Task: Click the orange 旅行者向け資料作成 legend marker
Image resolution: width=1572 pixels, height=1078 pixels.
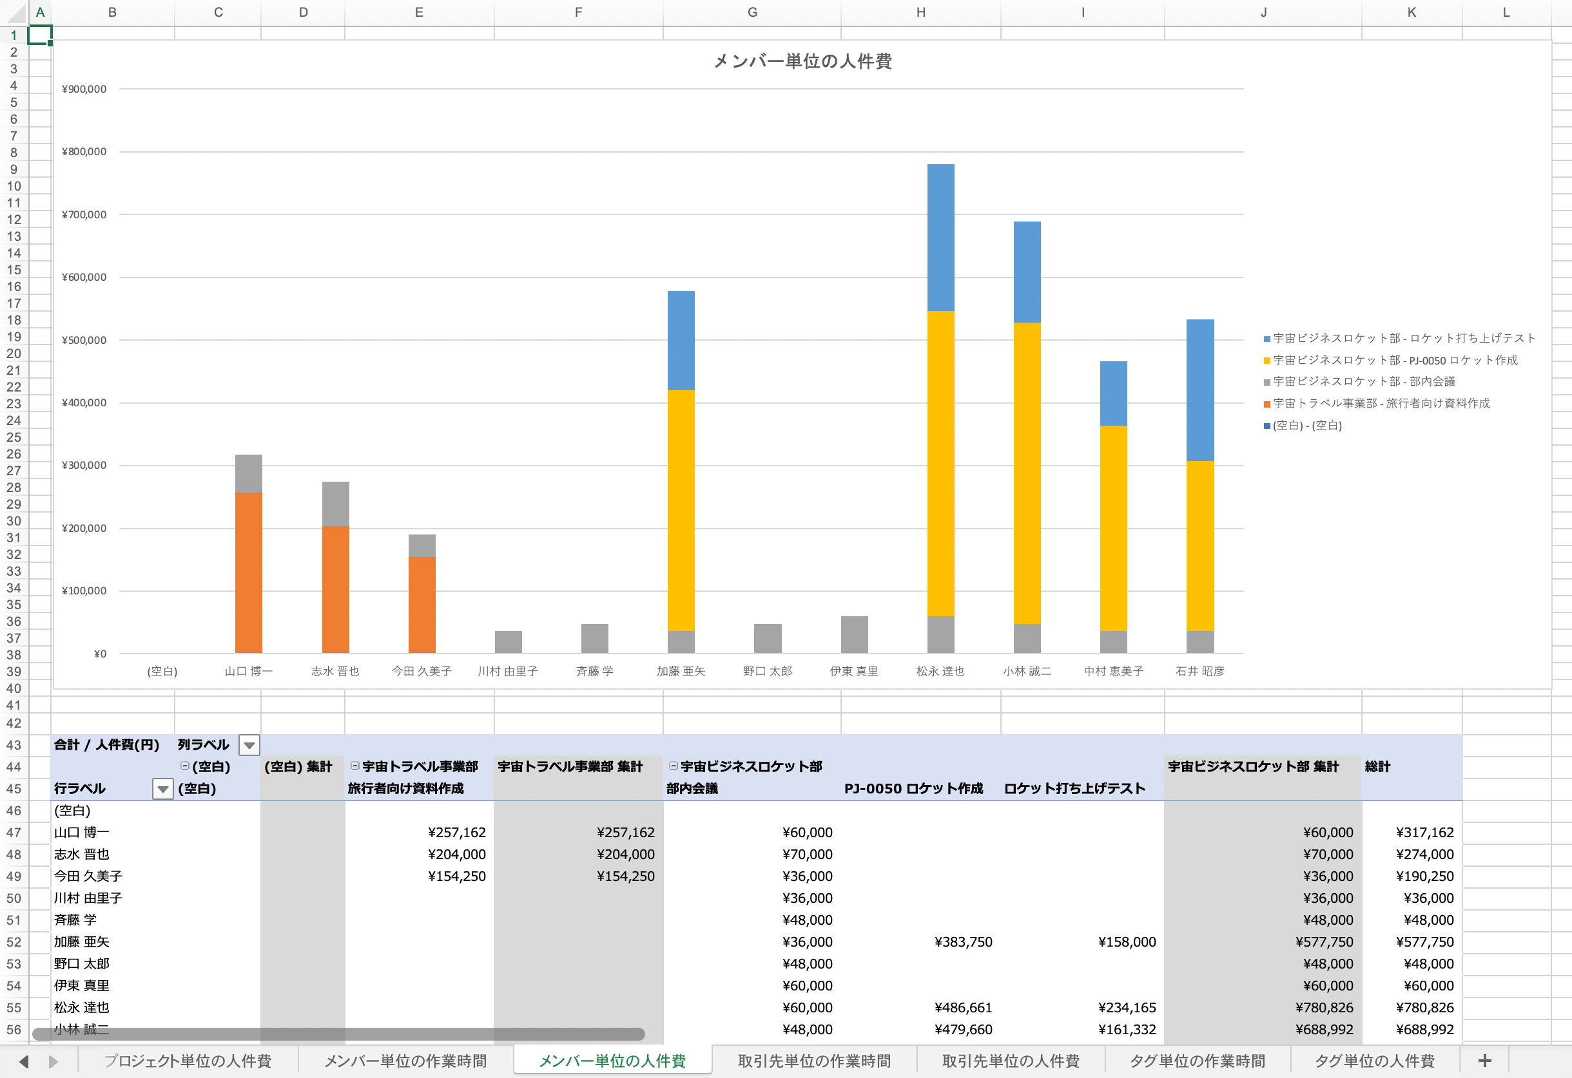Action: 1266,404
